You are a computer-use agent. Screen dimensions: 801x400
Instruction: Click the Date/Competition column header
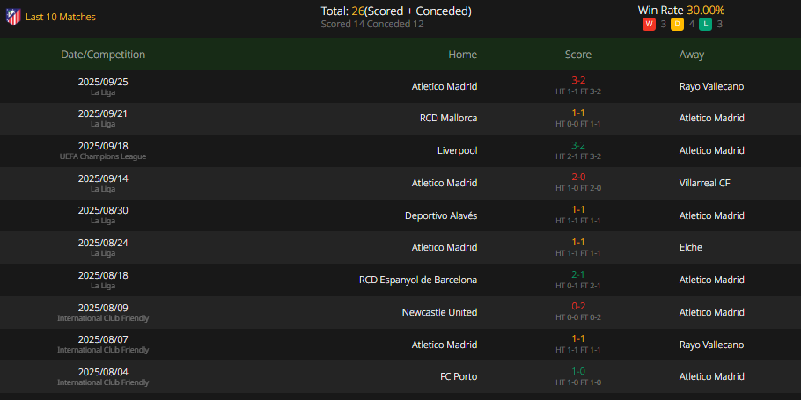click(x=103, y=55)
